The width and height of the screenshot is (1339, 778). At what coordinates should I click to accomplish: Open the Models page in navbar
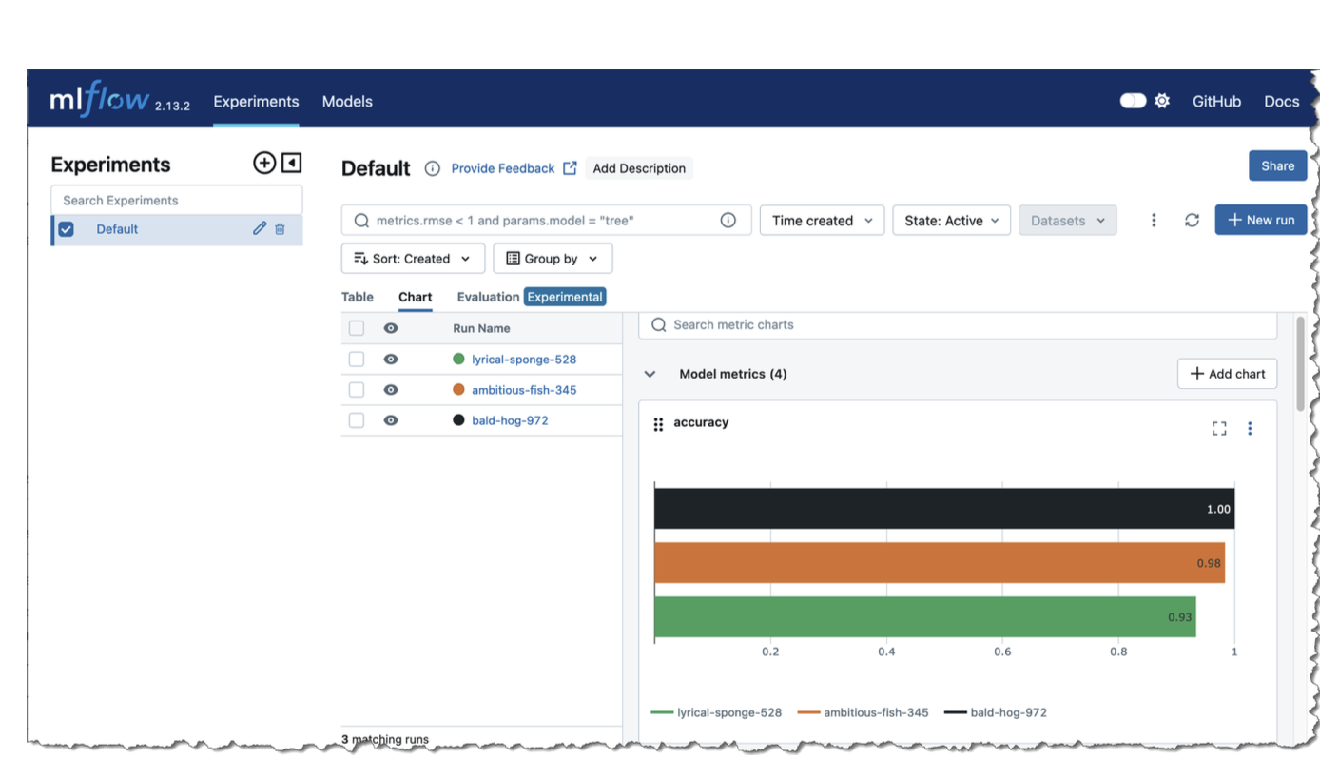347,102
